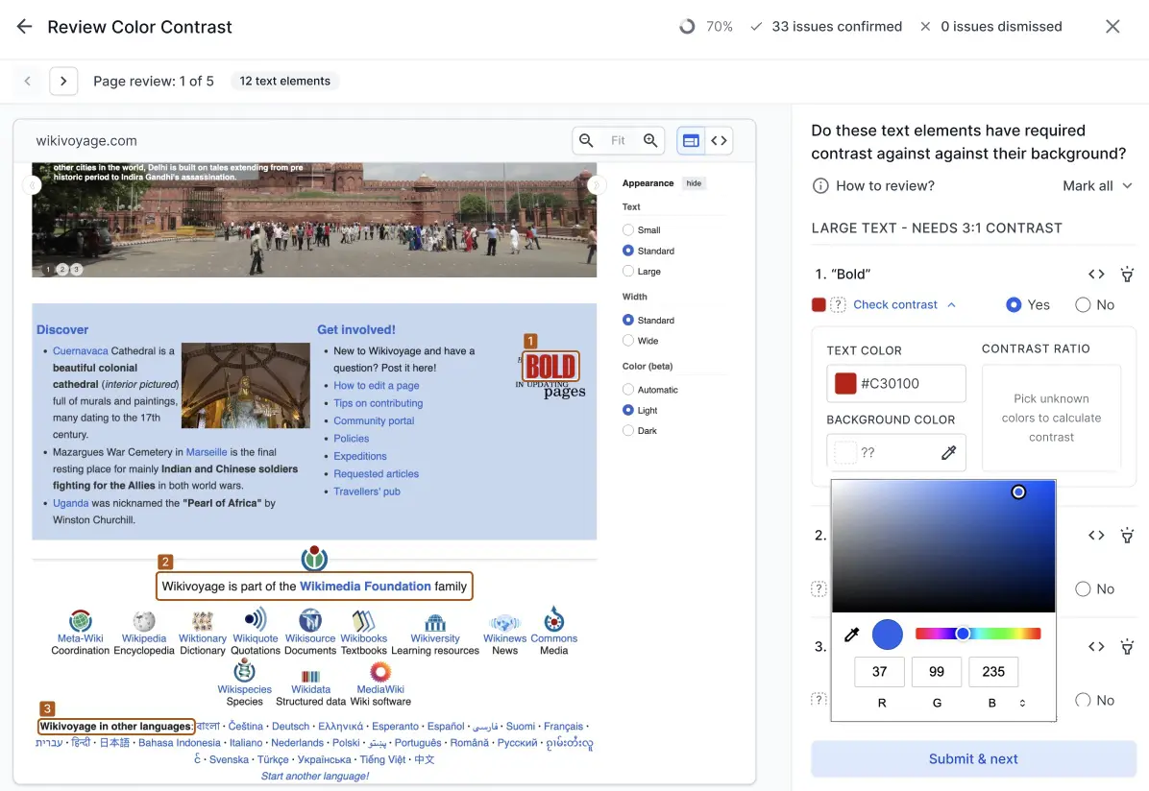Select No for the "Bold" element

click(1083, 304)
